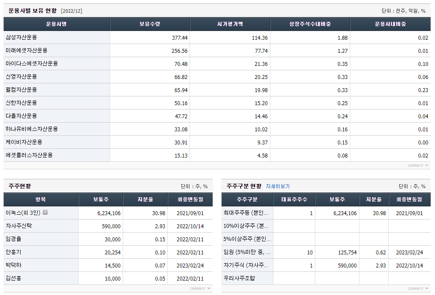Select the 자사주신탁 shareholder row
This screenshot has width=435, height=295.
point(108,226)
